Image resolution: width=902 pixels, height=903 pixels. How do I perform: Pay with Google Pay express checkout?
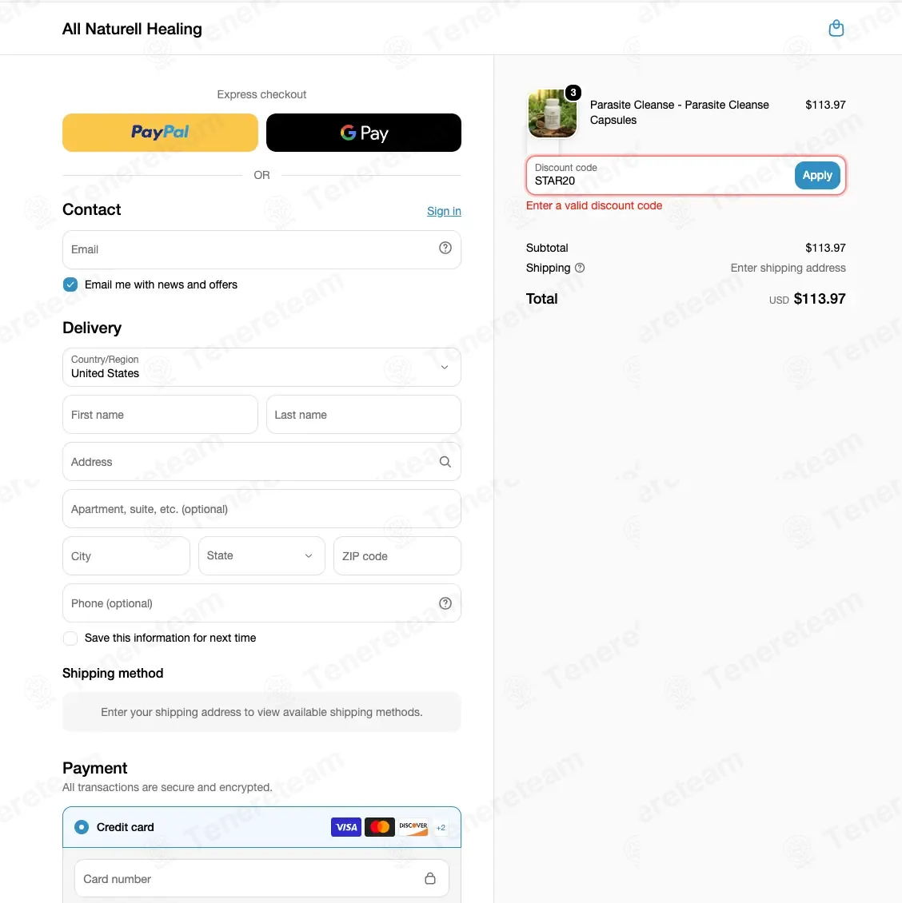pyautogui.click(x=364, y=133)
